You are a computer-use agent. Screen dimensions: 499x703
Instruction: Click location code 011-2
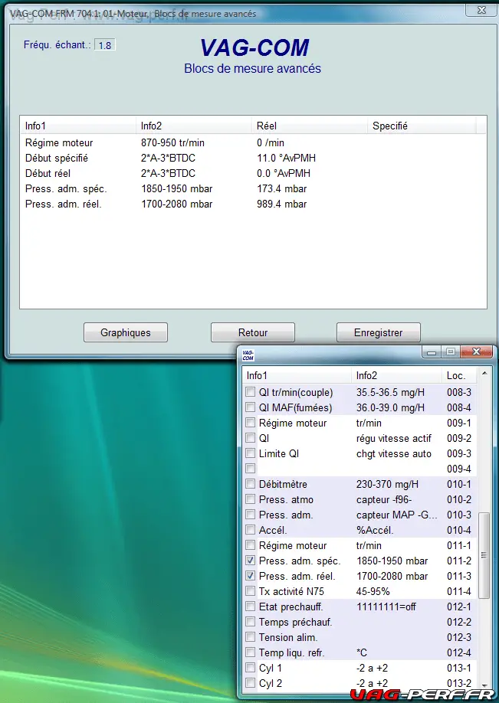[459, 561]
